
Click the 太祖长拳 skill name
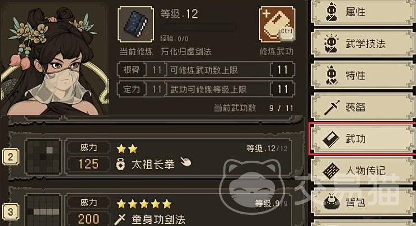click(153, 165)
